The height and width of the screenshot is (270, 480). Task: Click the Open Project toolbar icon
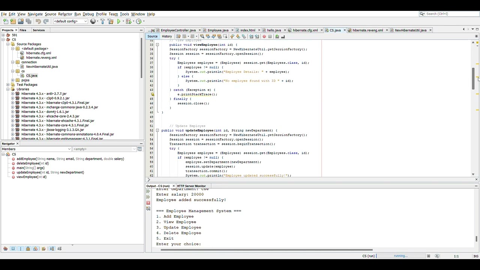[21, 21]
